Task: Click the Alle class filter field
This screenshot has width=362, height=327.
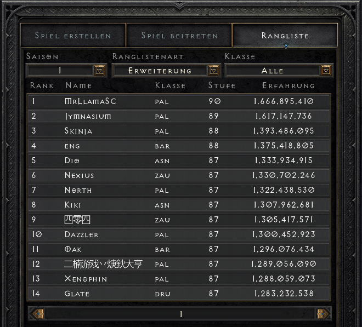Action: coord(273,71)
